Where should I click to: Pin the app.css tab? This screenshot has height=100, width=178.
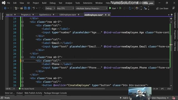tap(15, 15)
